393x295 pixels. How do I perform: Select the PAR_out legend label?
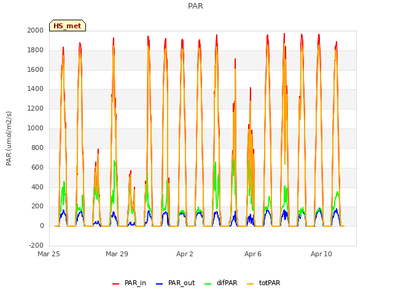click(182, 283)
